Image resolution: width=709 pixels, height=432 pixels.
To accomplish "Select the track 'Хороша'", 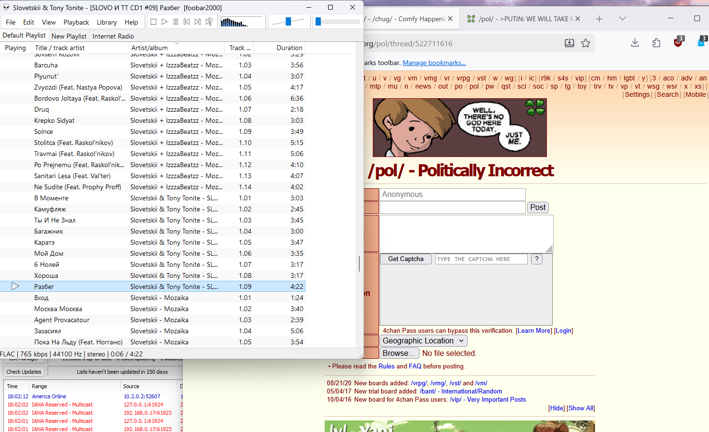I will coord(152,275).
